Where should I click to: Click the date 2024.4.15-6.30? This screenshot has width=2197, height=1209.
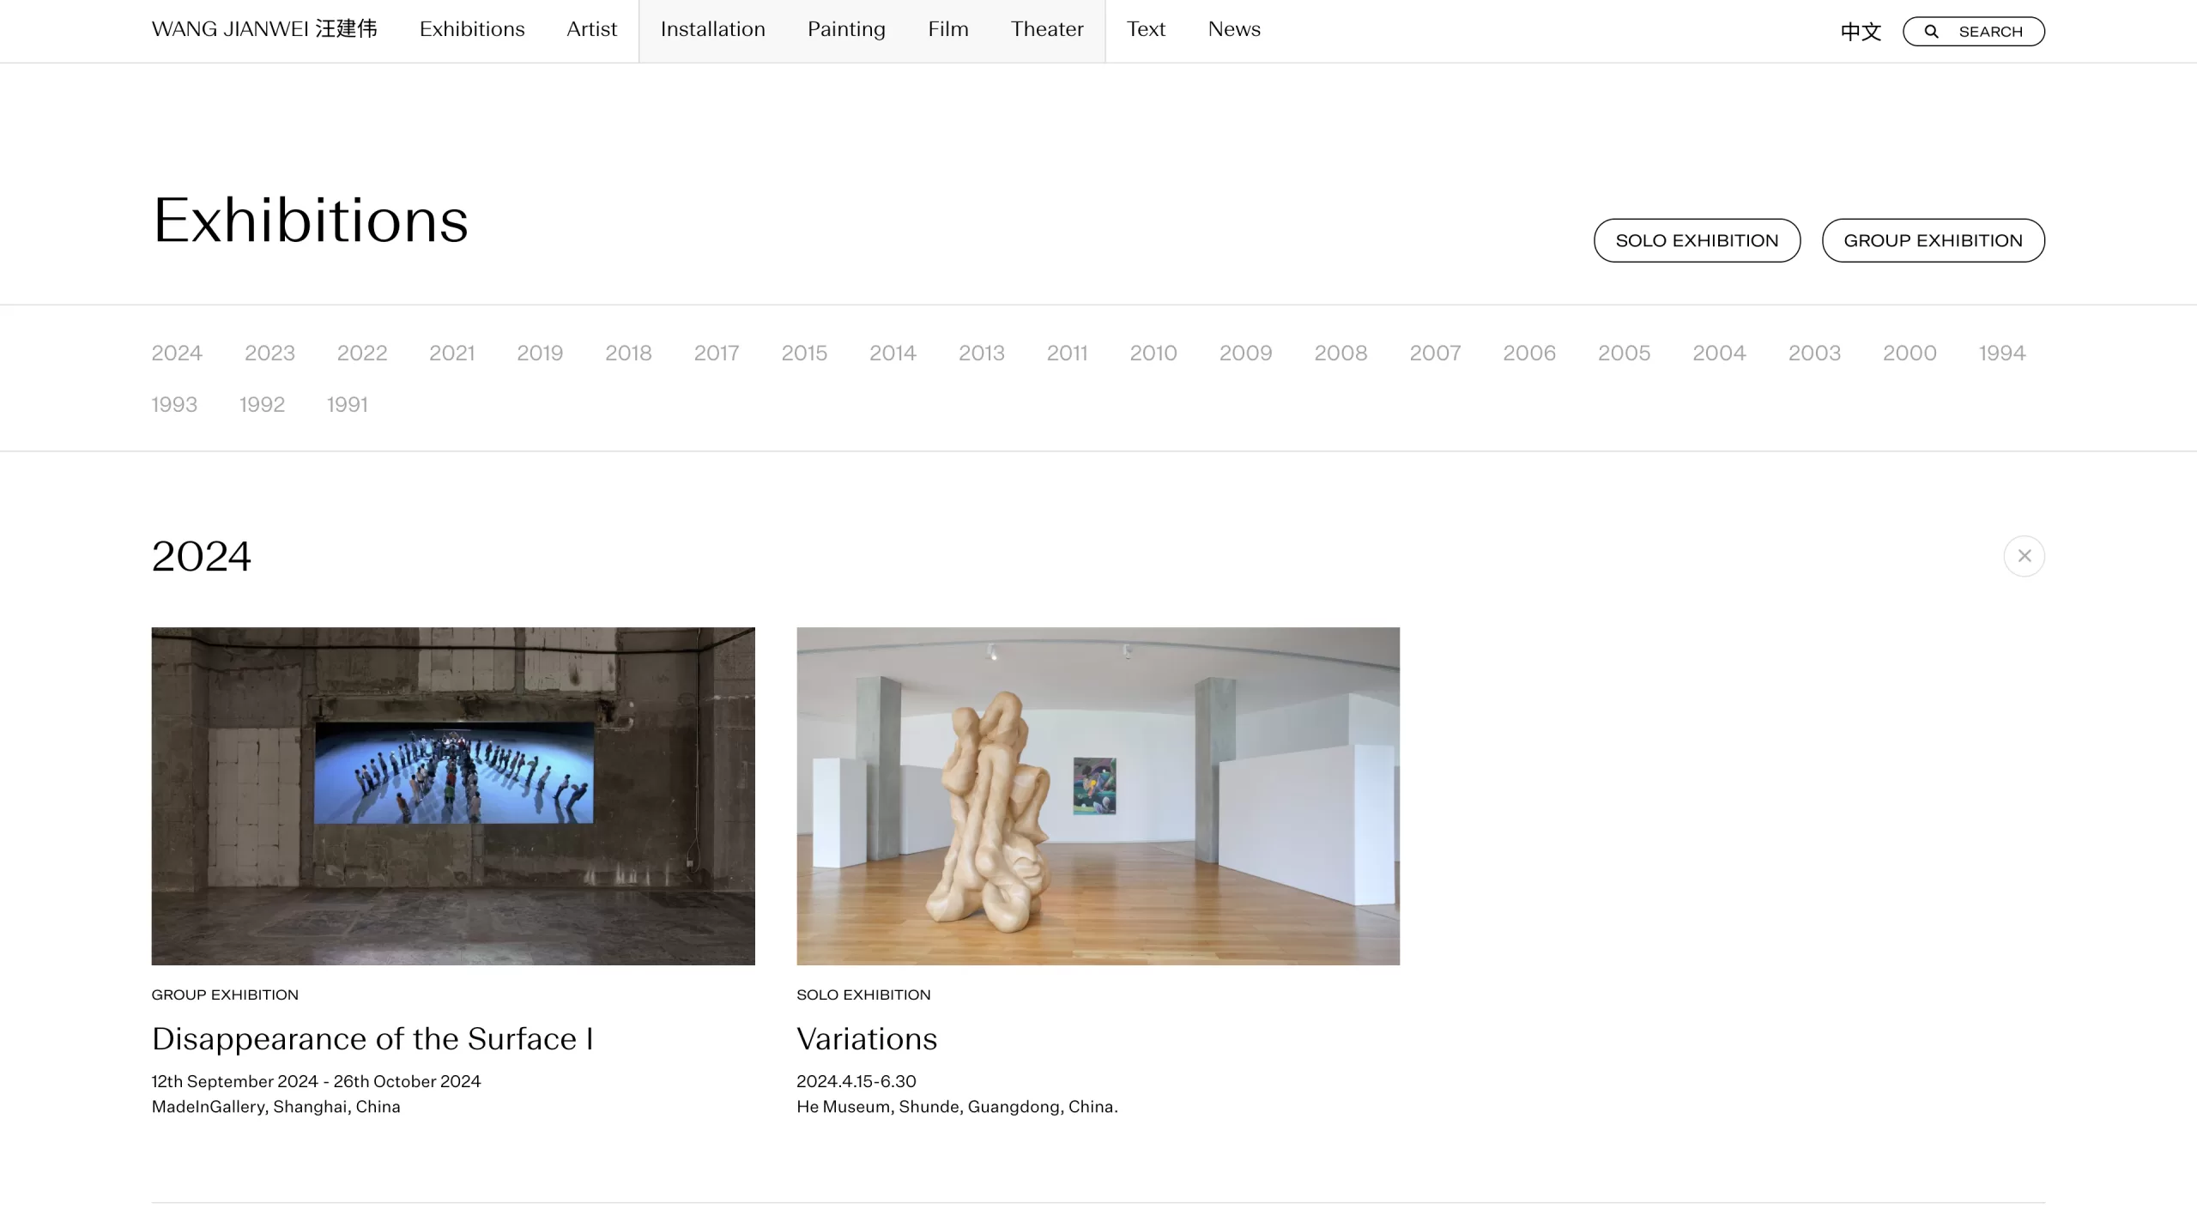pos(856,1081)
